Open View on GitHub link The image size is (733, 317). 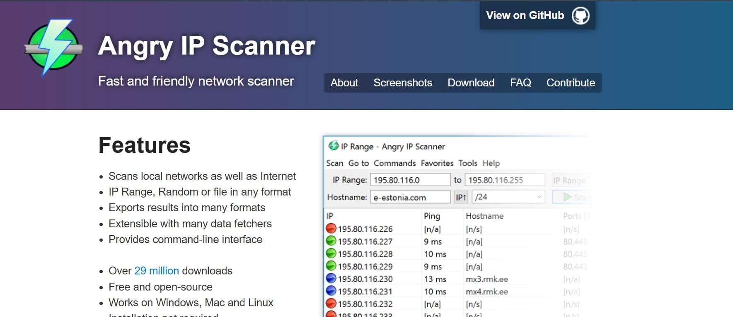pos(537,15)
